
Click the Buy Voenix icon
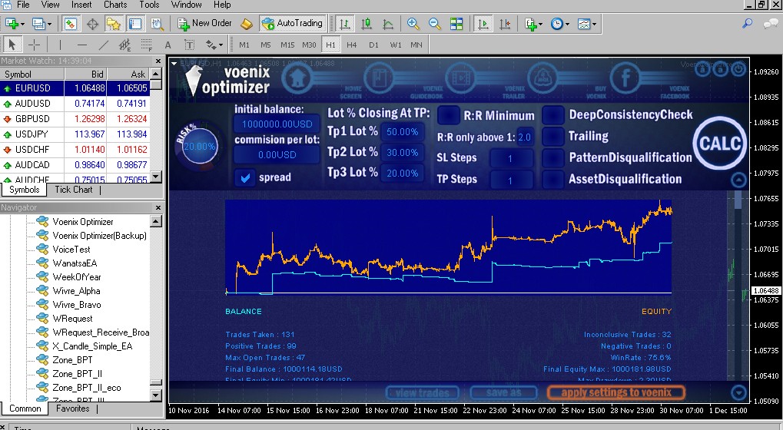pos(542,78)
